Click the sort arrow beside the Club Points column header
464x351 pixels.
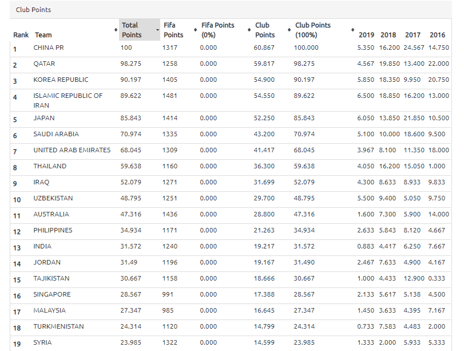[288, 30]
